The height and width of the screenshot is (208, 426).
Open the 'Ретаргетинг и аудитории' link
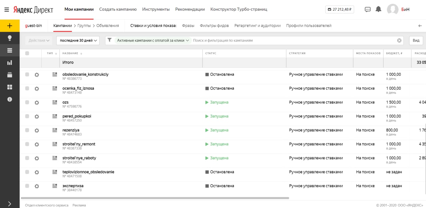[x=257, y=26]
